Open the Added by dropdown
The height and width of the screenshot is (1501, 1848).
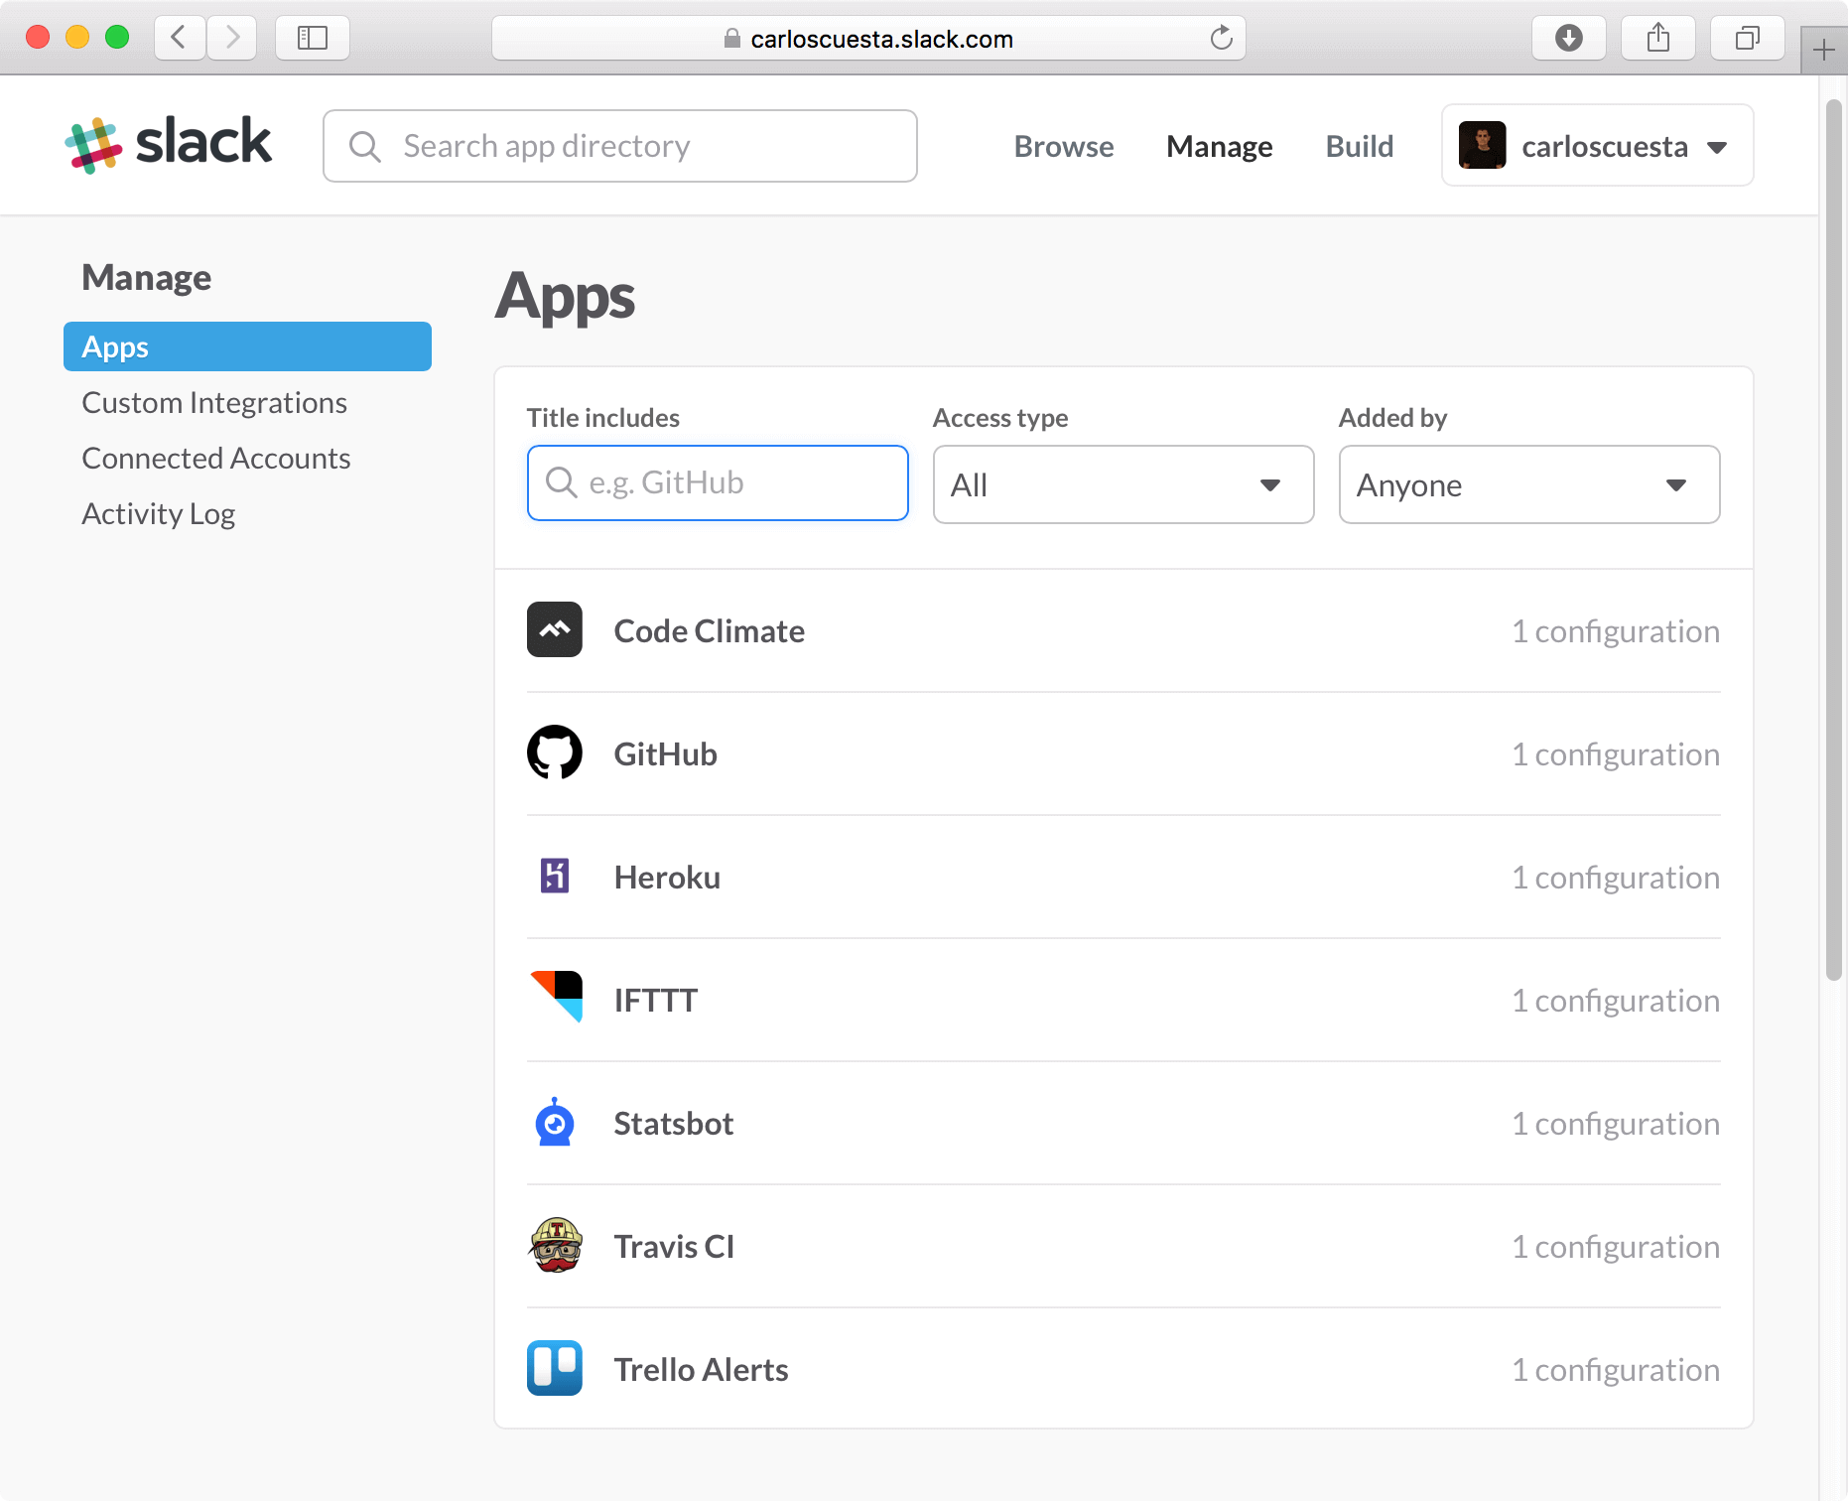pyautogui.click(x=1529, y=484)
